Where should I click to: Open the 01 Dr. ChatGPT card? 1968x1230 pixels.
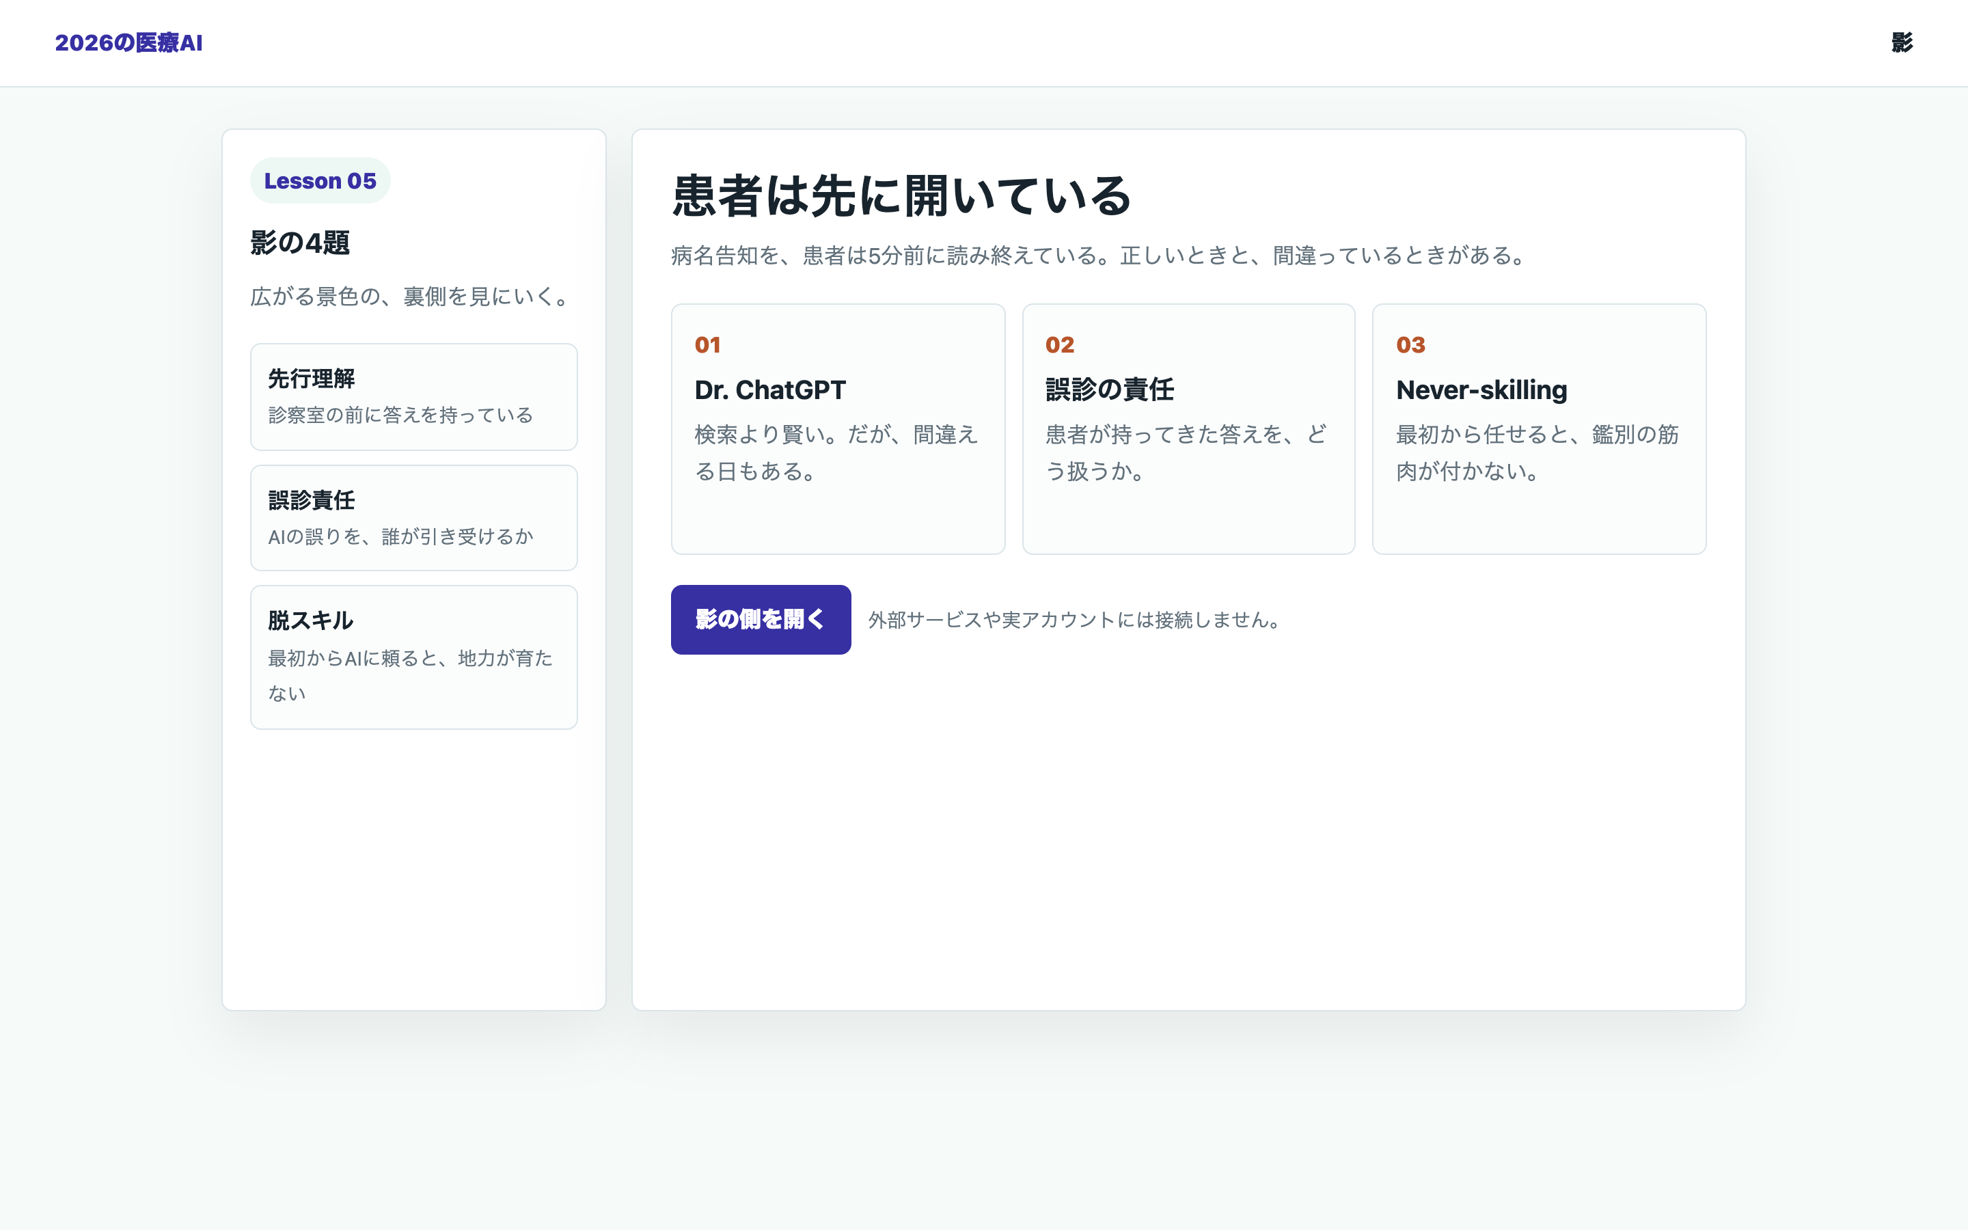pos(838,430)
